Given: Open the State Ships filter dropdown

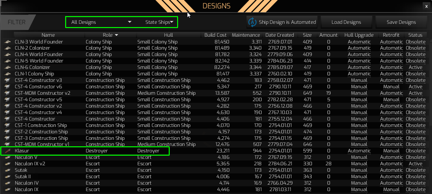Looking at the screenshot, I should click(159, 22).
